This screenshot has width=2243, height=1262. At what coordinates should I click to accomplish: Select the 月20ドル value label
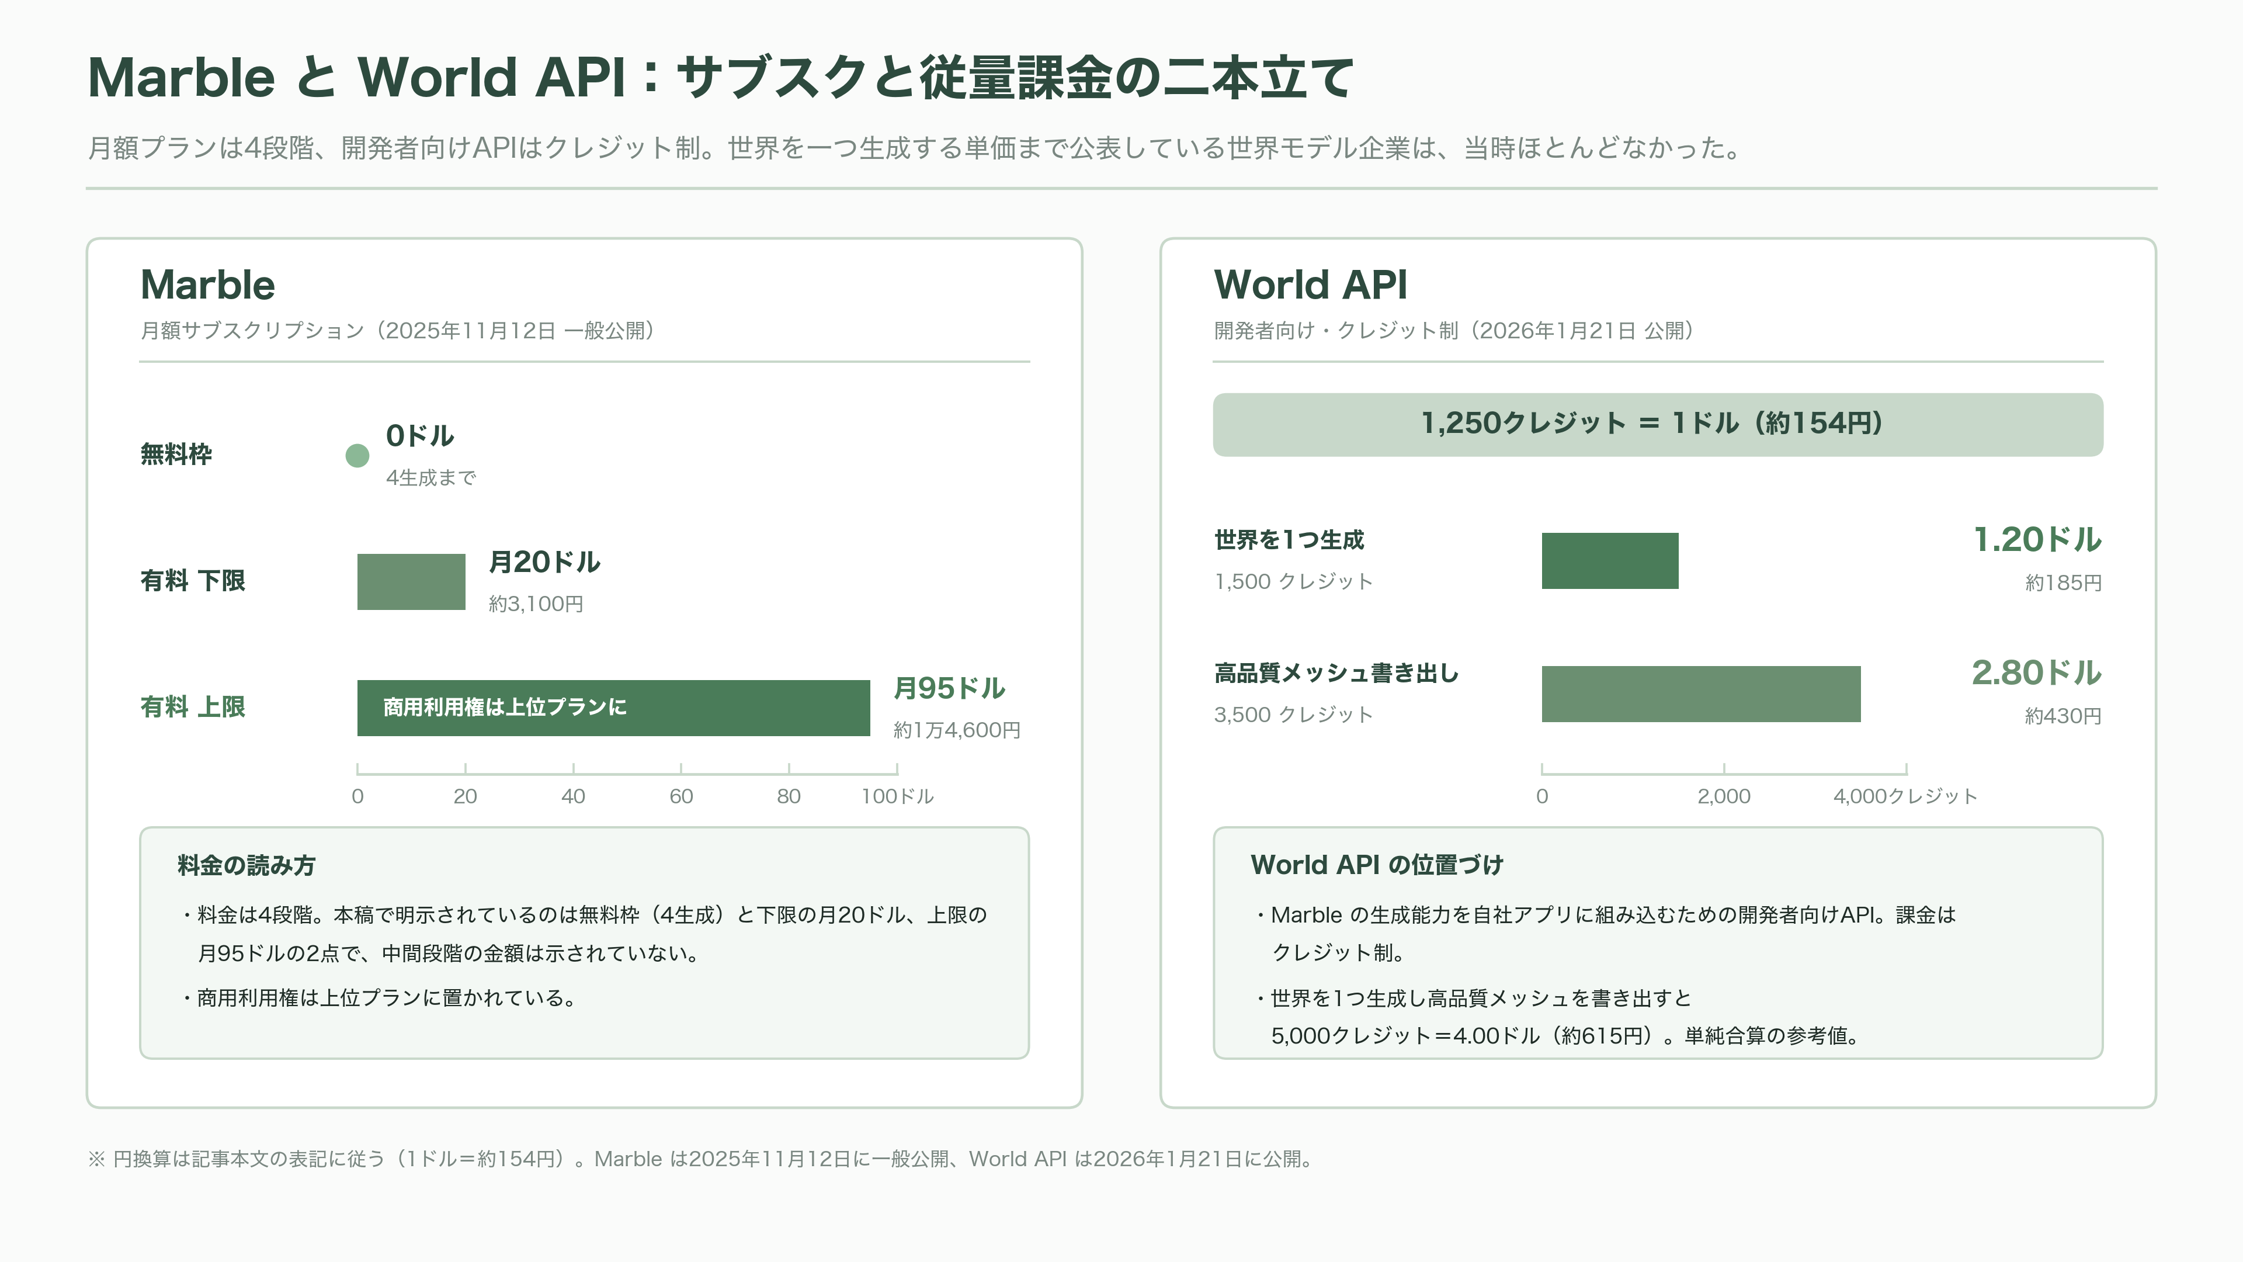point(544,561)
